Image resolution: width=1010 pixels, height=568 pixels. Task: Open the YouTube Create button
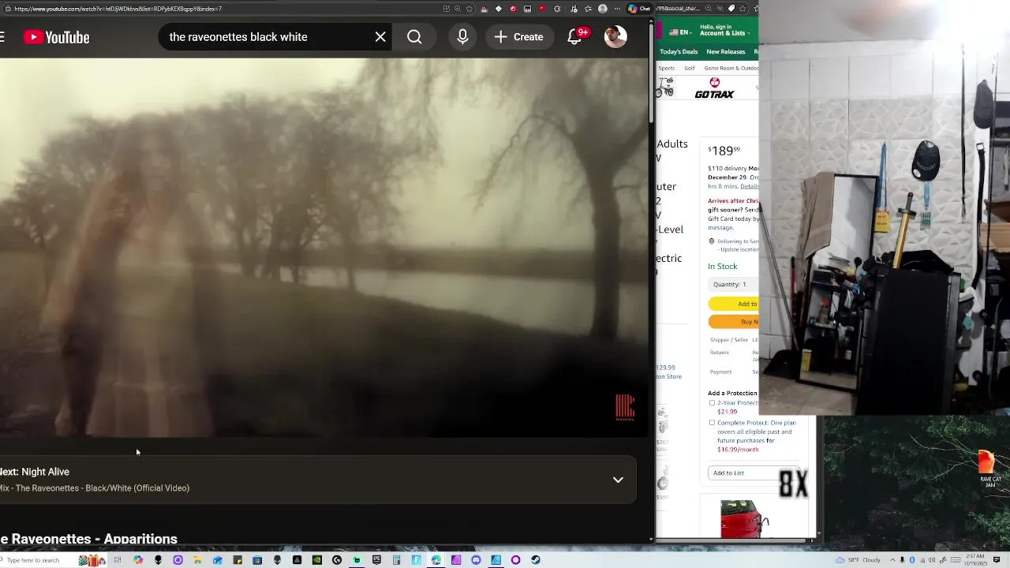coord(519,37)
